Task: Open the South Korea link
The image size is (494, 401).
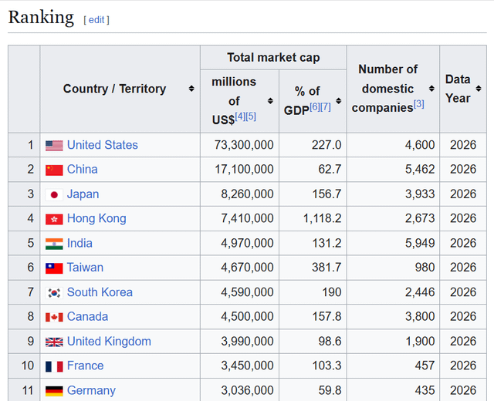Action: pos(100,292)
